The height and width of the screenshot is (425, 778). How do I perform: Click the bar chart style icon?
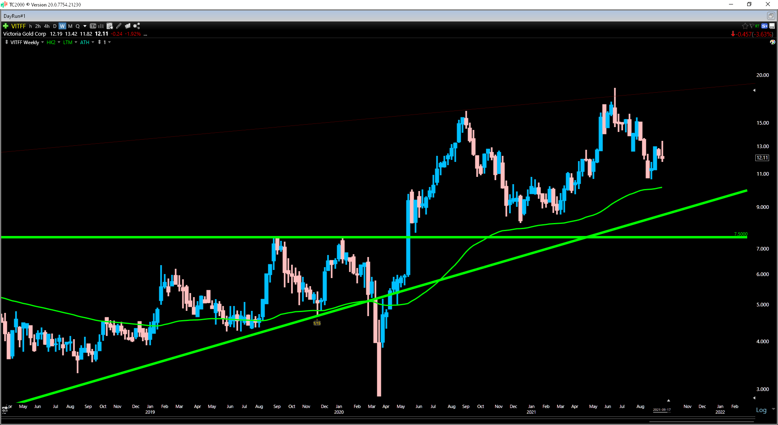[x=101, y=26]
